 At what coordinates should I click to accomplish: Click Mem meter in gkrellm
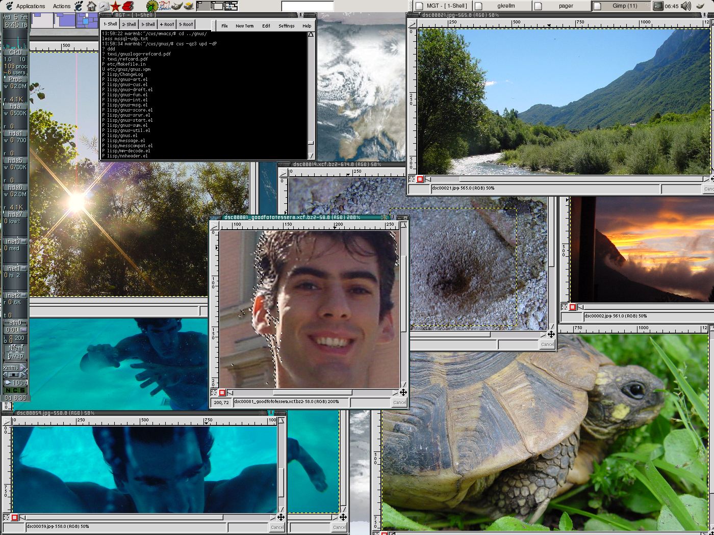tap(16, 348)
